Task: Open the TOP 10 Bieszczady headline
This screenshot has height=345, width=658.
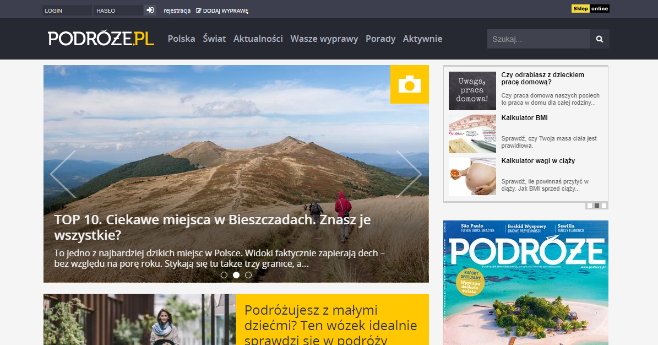Action: (213, 227)
